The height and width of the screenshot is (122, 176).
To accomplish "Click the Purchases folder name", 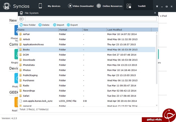I will click(28, 80).
